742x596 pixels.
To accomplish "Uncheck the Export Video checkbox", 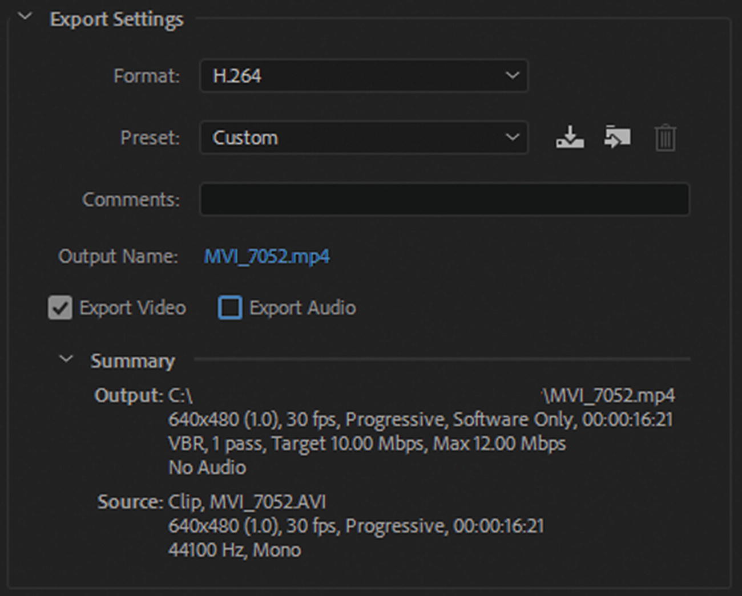I will [60, 308].
